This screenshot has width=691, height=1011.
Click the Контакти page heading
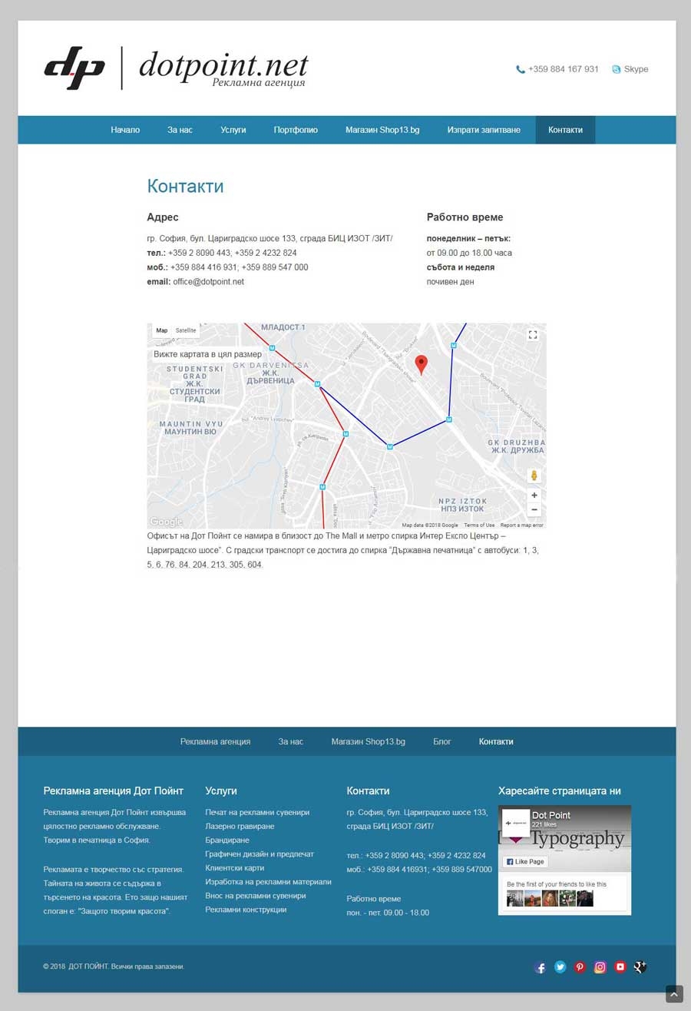185,186
